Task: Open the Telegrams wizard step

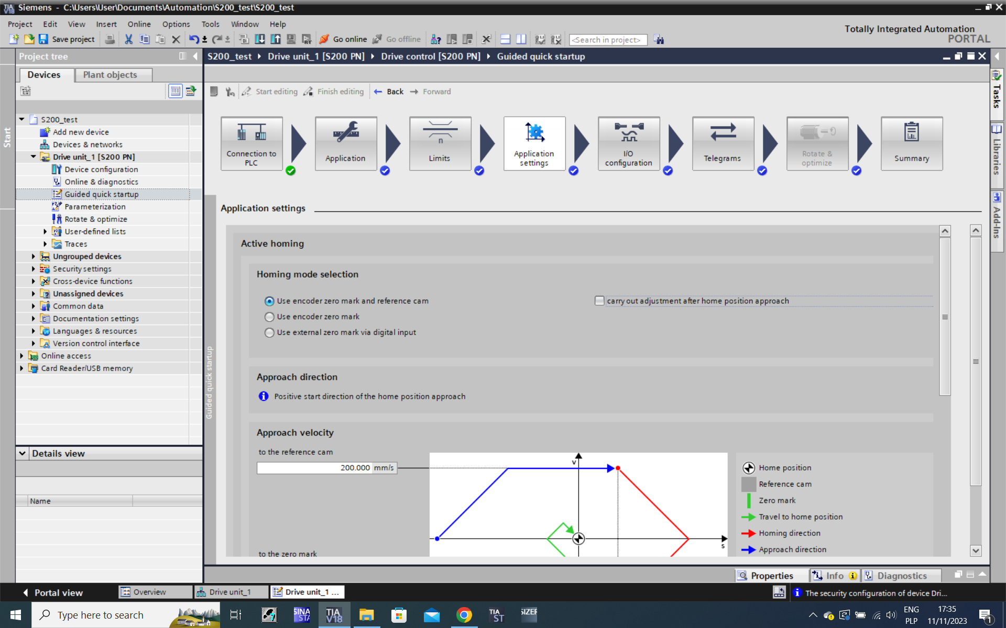Action: coord(723,143)
